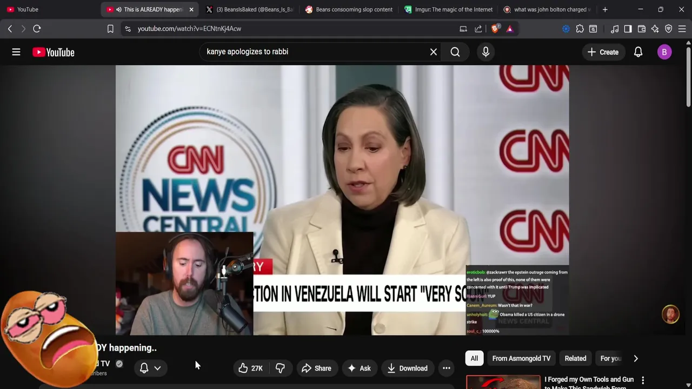Select the All filter chip
This screenshot has height=389, width=692.
(474, 358)
